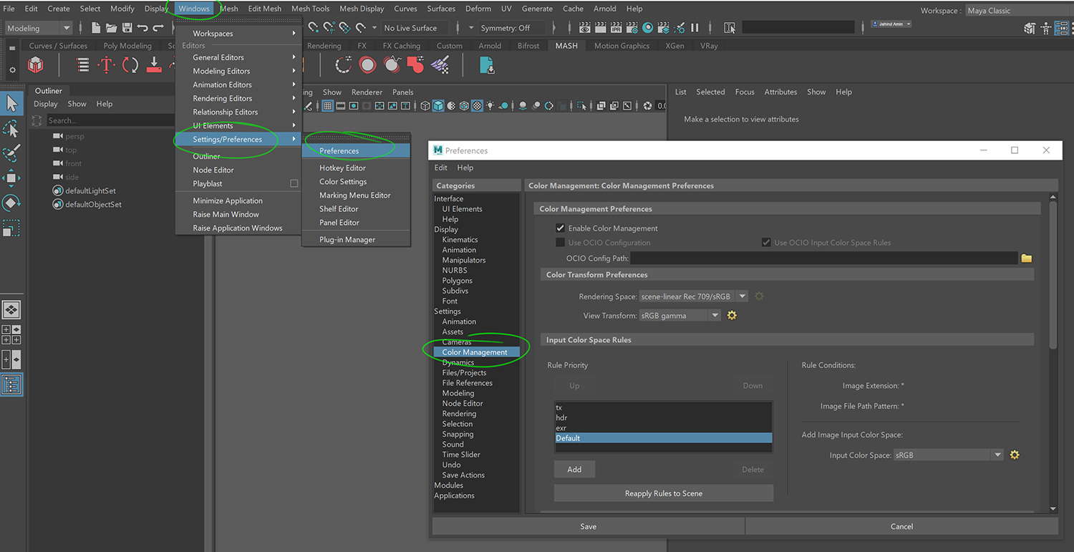
Task: Save the preferences
Action: tap(589, 526)
